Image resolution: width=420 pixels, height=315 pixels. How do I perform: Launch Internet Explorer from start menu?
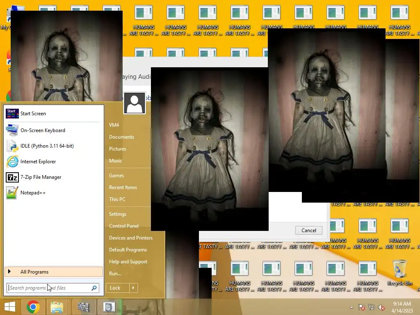tap(54, 162)
